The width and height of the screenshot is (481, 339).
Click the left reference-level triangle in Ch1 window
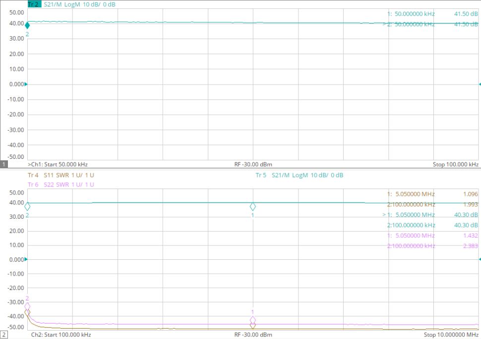coord(26,84)
